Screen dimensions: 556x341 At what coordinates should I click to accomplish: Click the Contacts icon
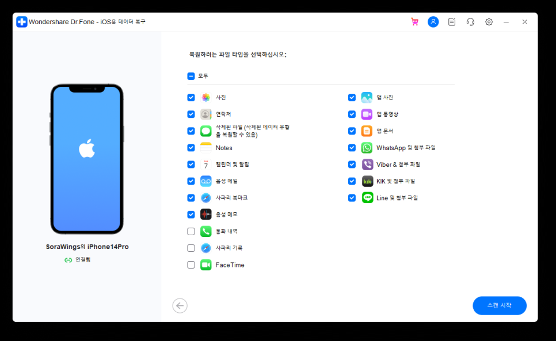(x=205, y=114)
